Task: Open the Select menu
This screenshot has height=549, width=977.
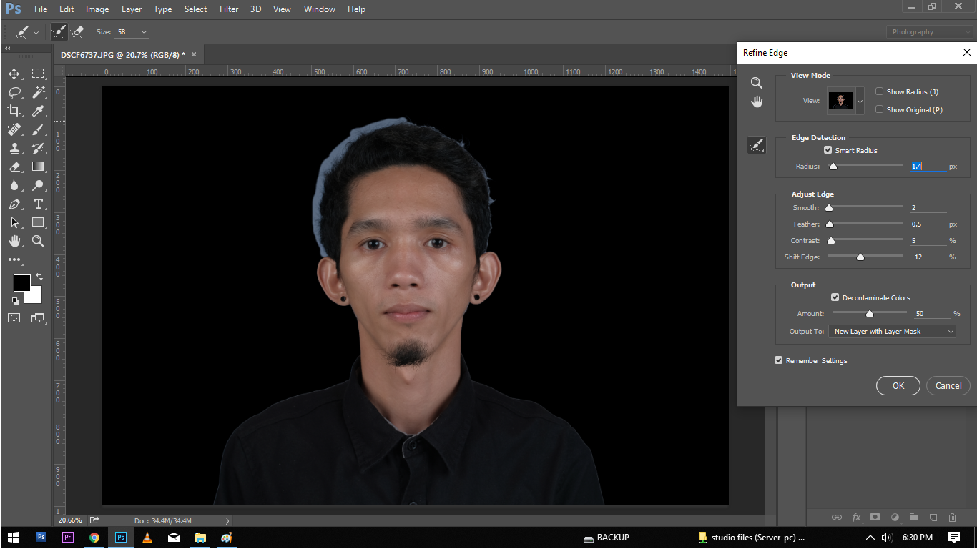Action: tap(195, 9)
